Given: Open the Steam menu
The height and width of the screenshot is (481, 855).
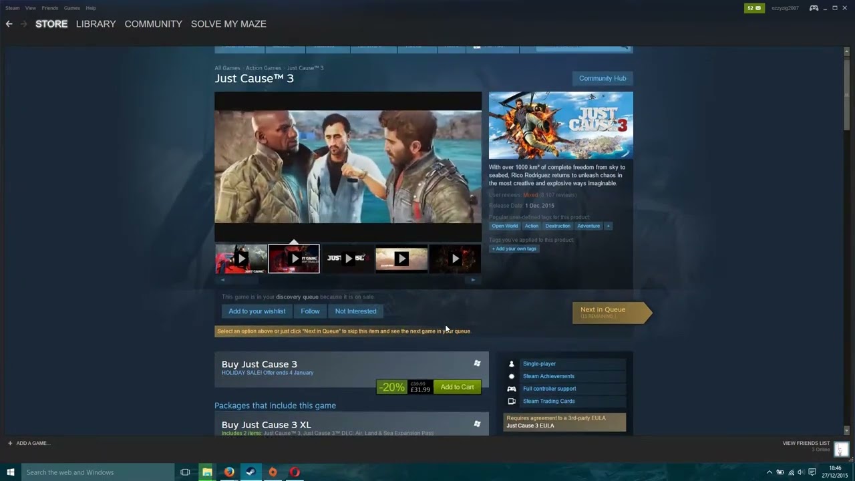Looking at the screenshot, I should (12, 8).
